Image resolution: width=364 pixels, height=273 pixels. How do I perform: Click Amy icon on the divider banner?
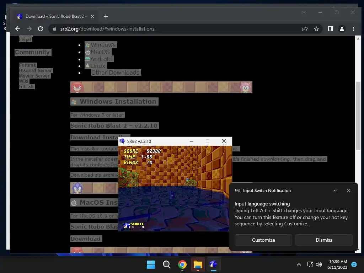coord(246,87)
